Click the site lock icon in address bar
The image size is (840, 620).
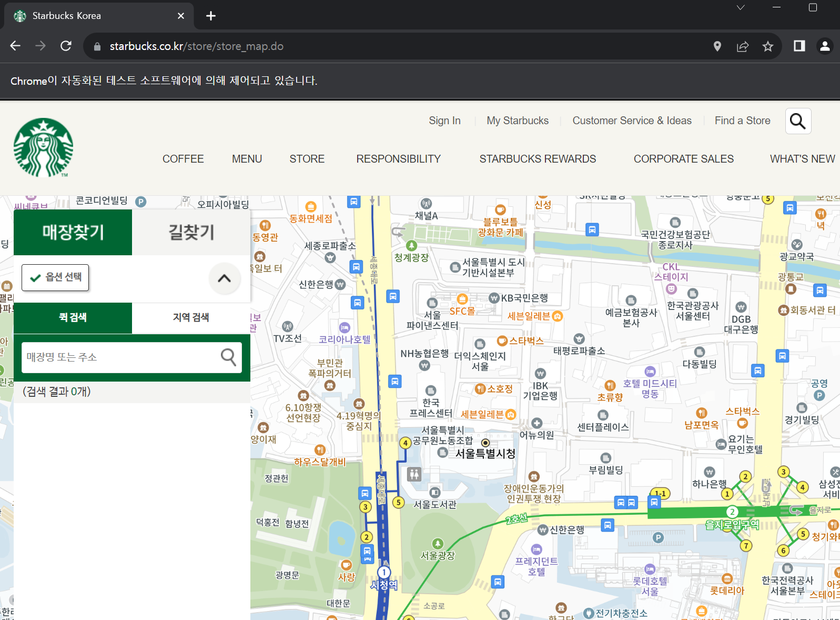pos(97,46)
